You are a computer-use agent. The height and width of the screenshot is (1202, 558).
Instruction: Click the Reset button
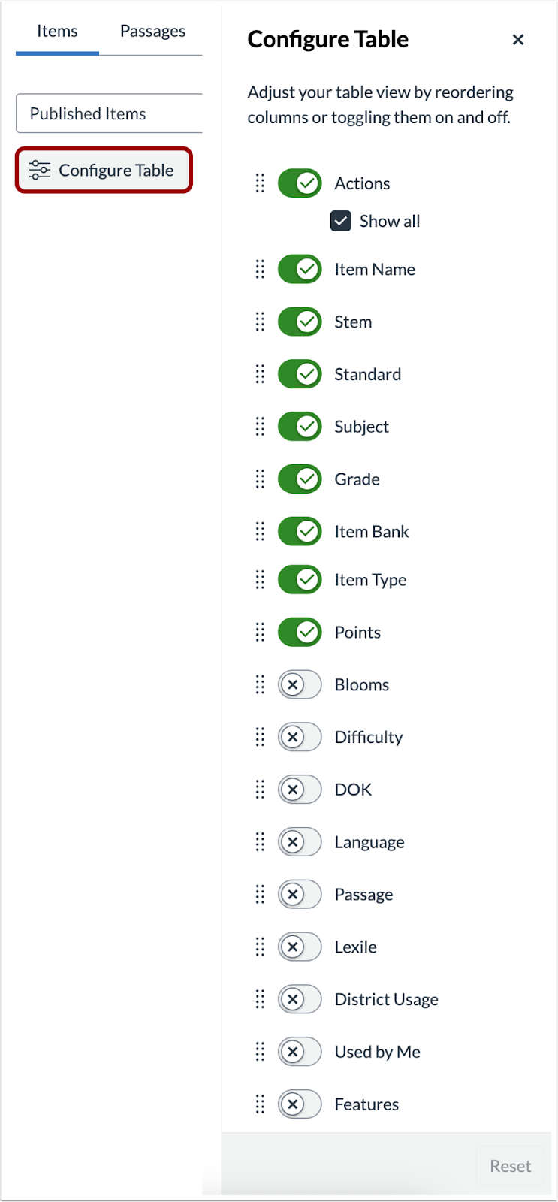coord(510,1165)
